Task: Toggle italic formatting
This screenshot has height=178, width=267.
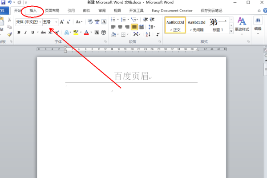Action: [25, 32]
